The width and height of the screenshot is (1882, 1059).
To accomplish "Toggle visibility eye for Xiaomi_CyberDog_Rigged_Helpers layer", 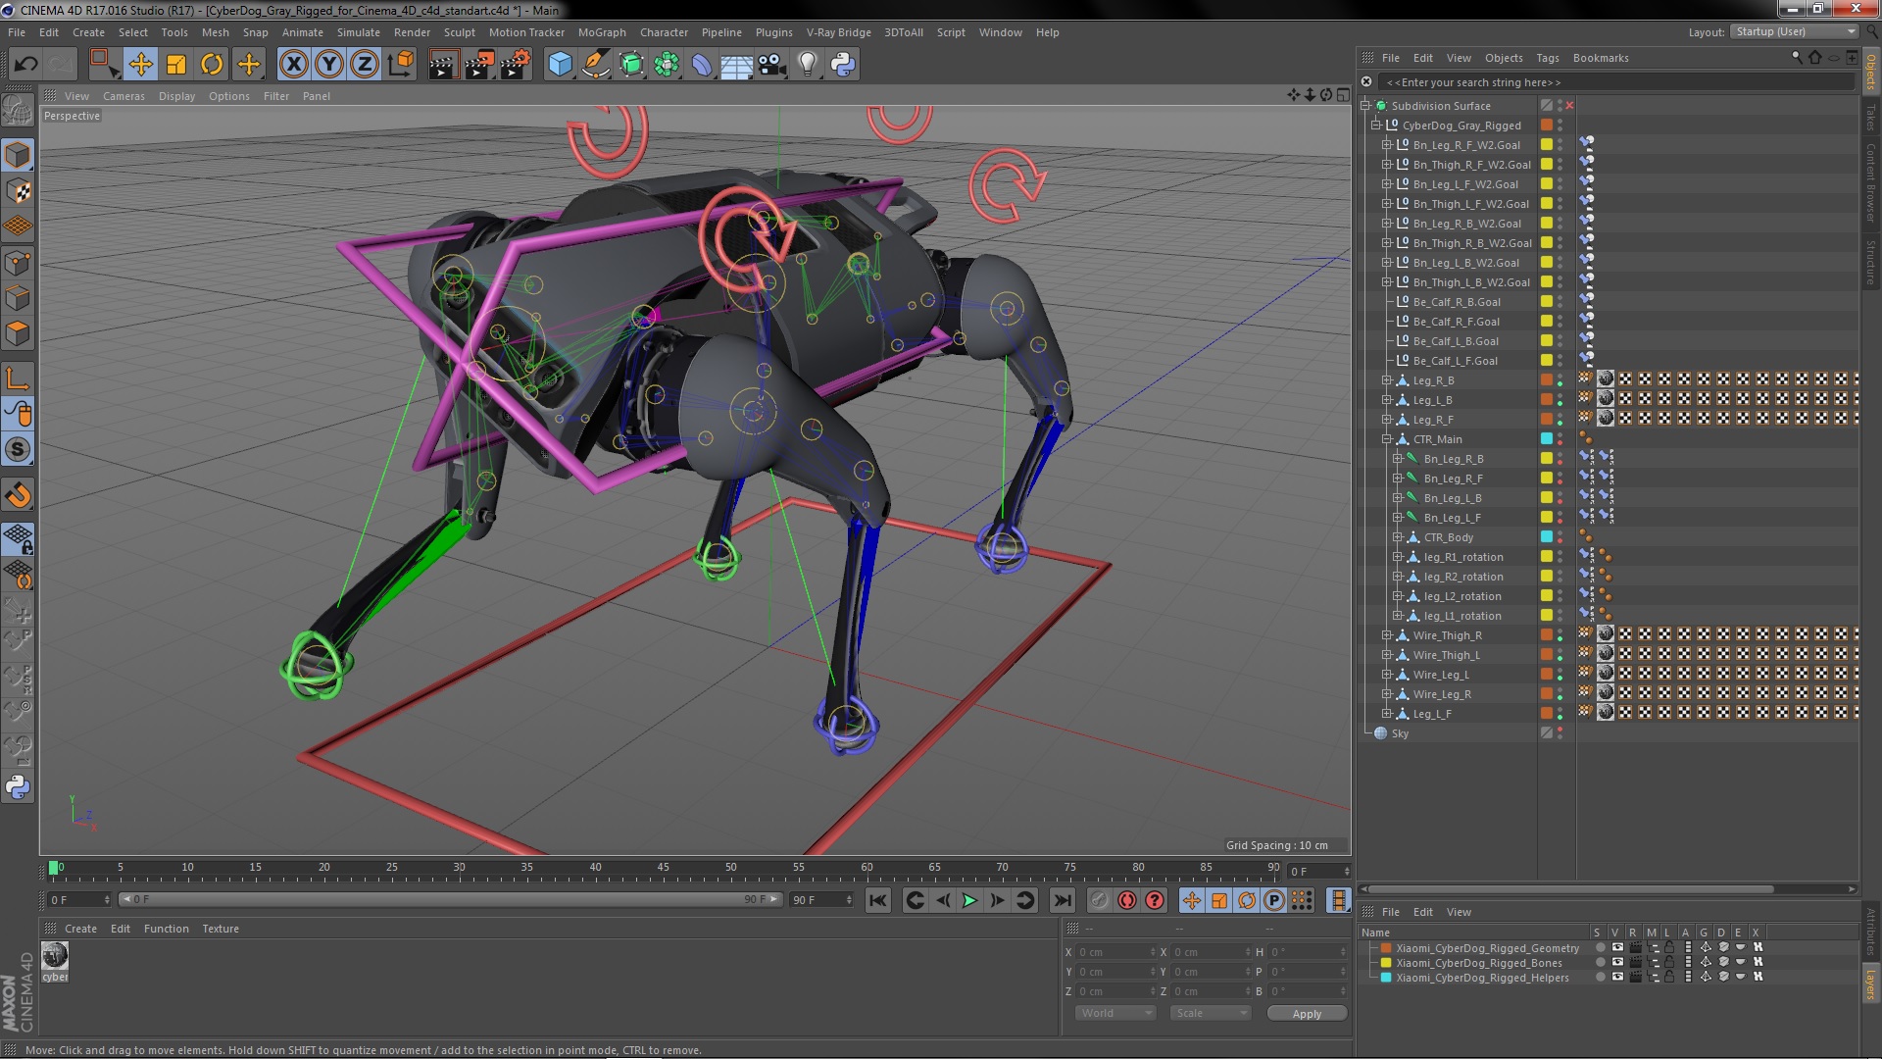I will 1617,978.
